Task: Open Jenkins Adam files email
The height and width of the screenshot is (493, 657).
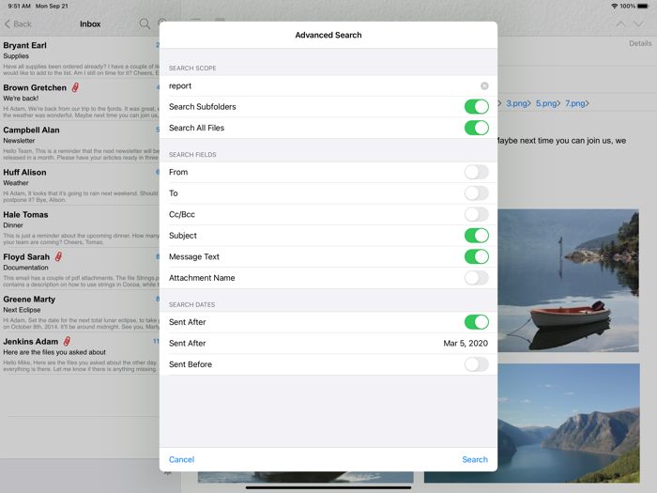Action: [x=80, y=355]
